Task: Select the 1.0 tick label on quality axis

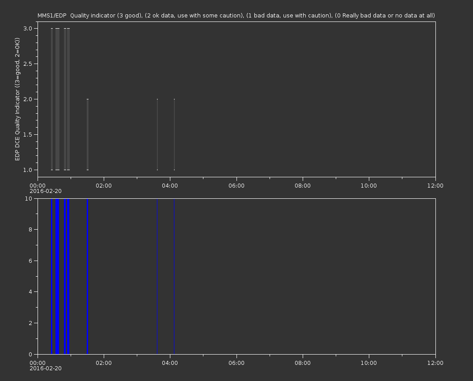Action: coord(28,170)
